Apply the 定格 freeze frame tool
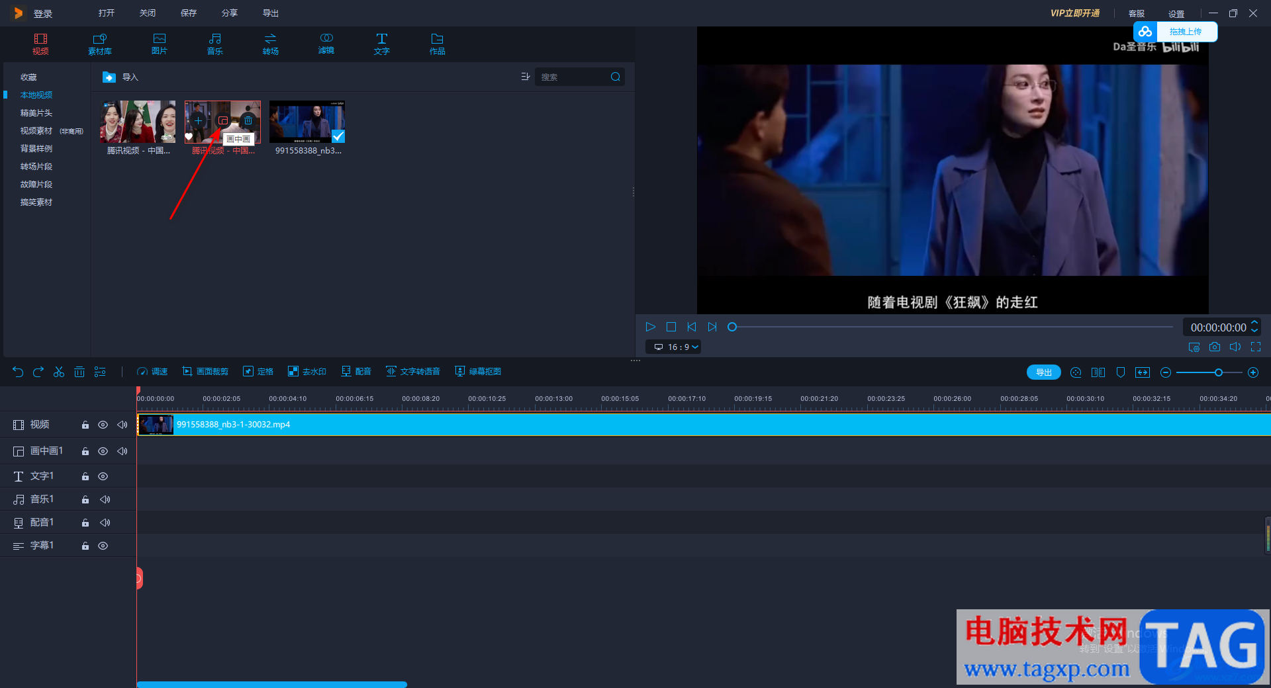Screen dimensions: 1271x688 click(x=258, y=372)
